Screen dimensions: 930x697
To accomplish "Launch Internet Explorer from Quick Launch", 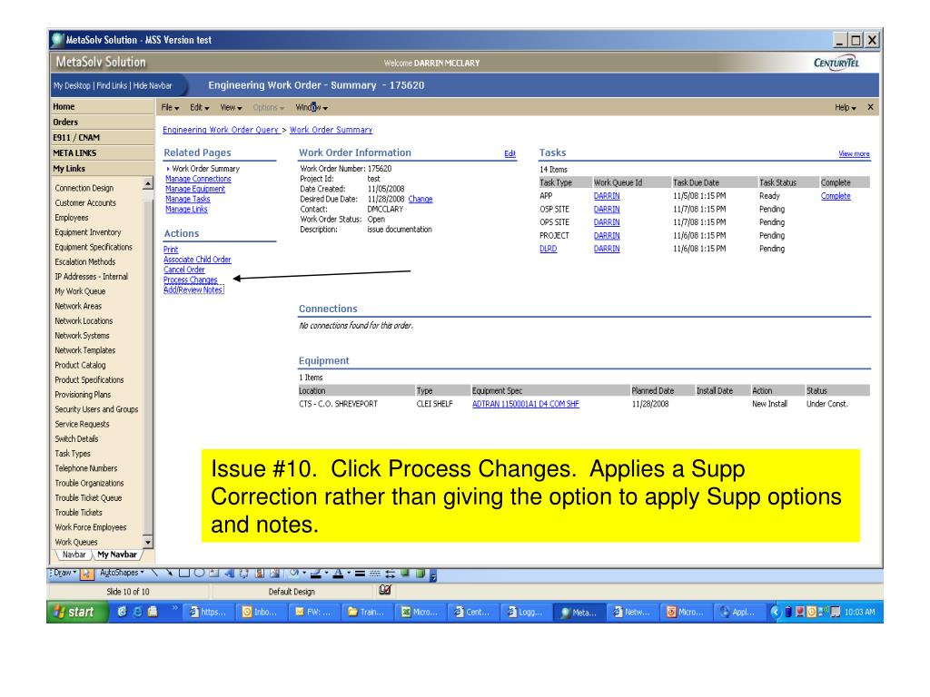I will tap(137, 612).
